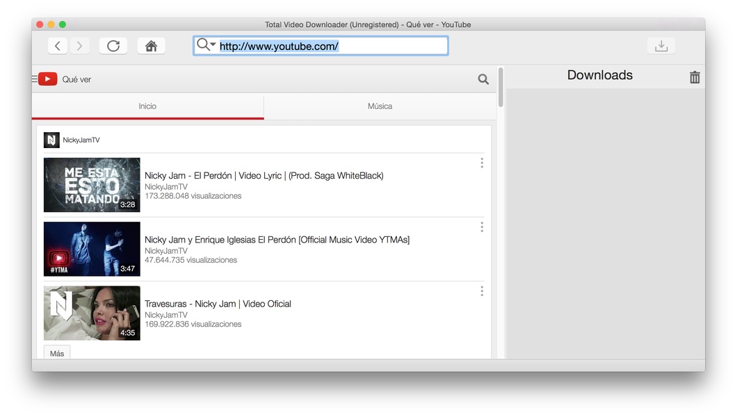Image resolution: width=737 pixels, height=417 pixels.
Task: Clear downloads with the trash icon
Action: point(695,77)
